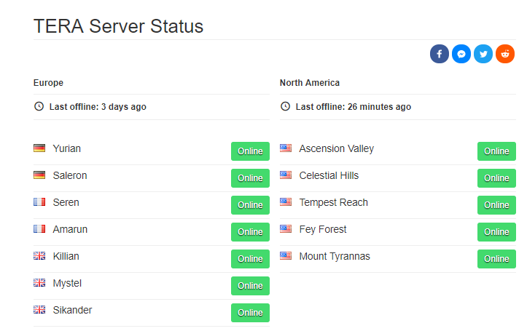Select the Sikander server name
The image size is (527, 331).
point(72,310)
